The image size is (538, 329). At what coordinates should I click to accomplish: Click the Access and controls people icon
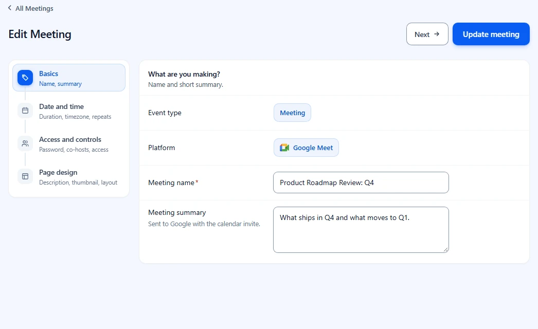[25, 143]
